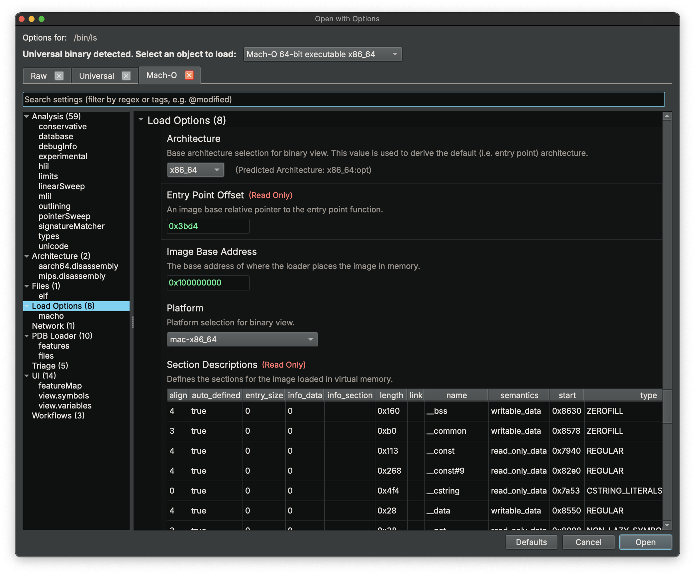Select features under PDB Loader

[54, 346]
